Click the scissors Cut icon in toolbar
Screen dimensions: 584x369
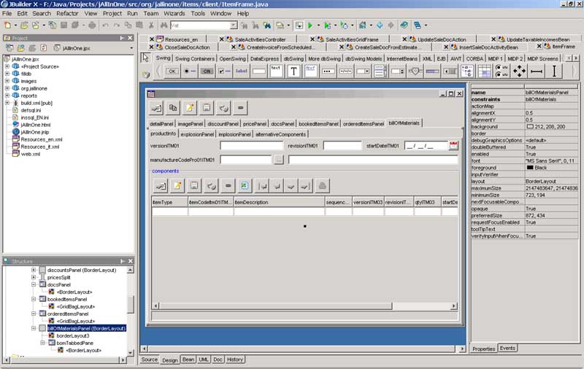151,26
